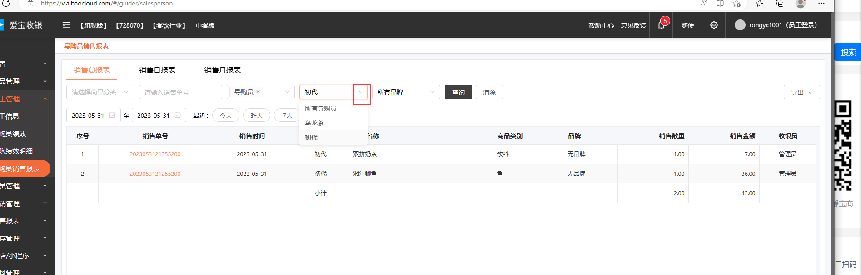
Task: Open the 导出 export dropdown button
Action: (x=801, y=92)
